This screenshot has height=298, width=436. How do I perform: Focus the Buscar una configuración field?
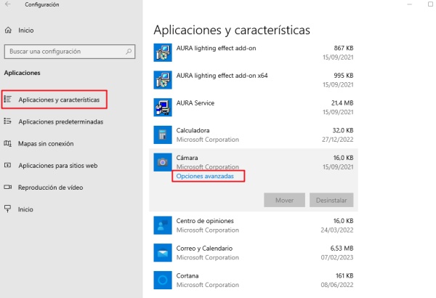click(x=64, y=52)
